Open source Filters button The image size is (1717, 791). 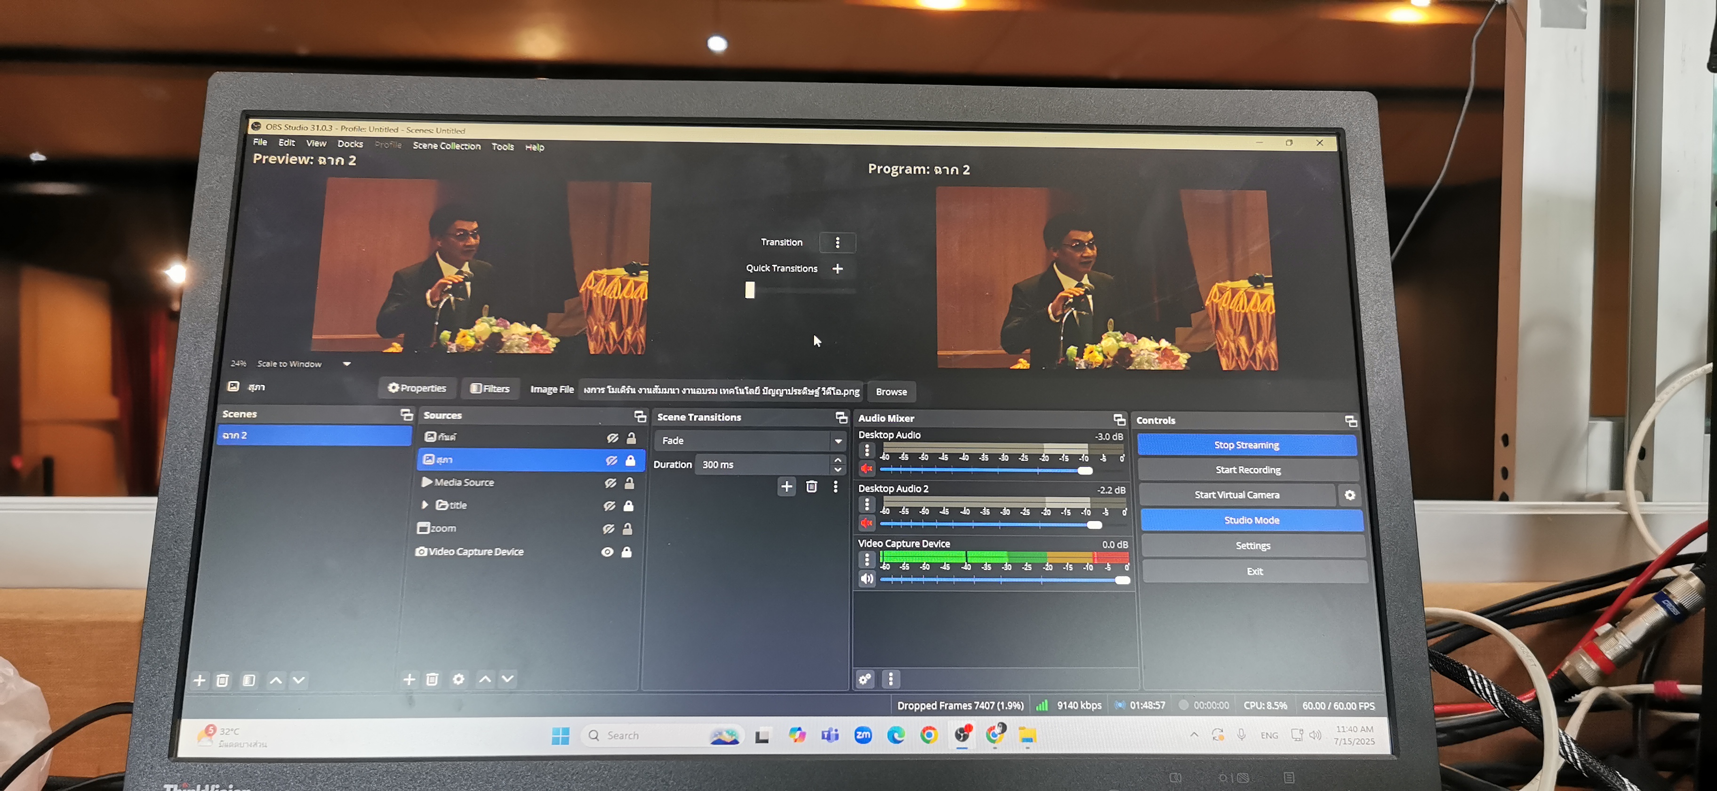490,389
